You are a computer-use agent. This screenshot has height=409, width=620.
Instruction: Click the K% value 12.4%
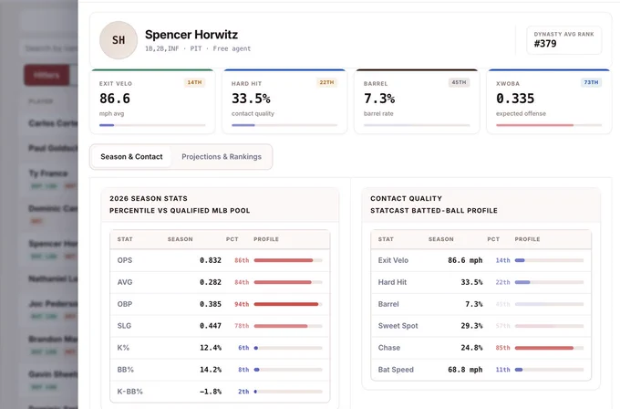click(x=211, y=348)
